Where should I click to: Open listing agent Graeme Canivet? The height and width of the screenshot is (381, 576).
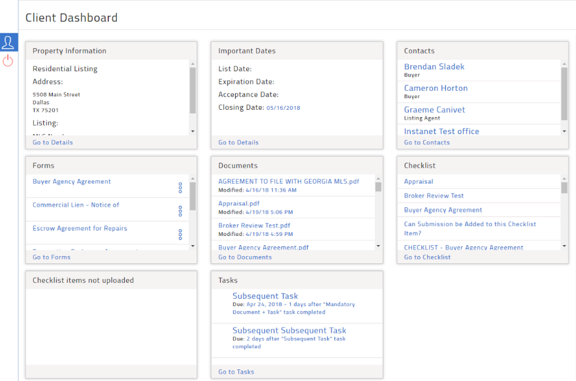(x=435, y=109)
